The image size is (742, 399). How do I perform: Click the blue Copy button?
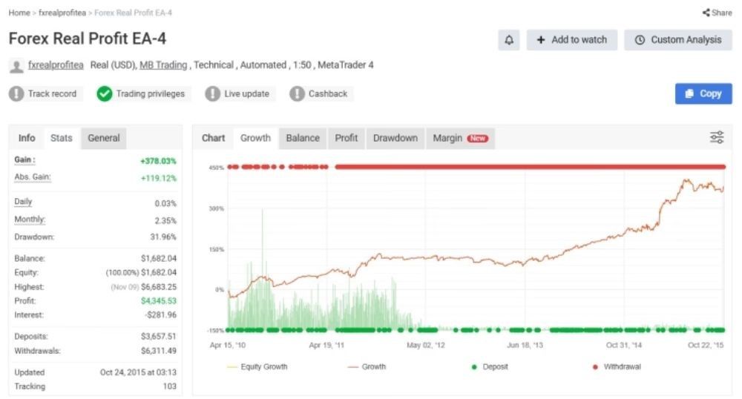[x=703, y=93]
